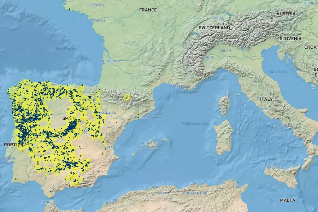Click the Palma de Mallorca label
318x212 pixels.
[148, 145]
